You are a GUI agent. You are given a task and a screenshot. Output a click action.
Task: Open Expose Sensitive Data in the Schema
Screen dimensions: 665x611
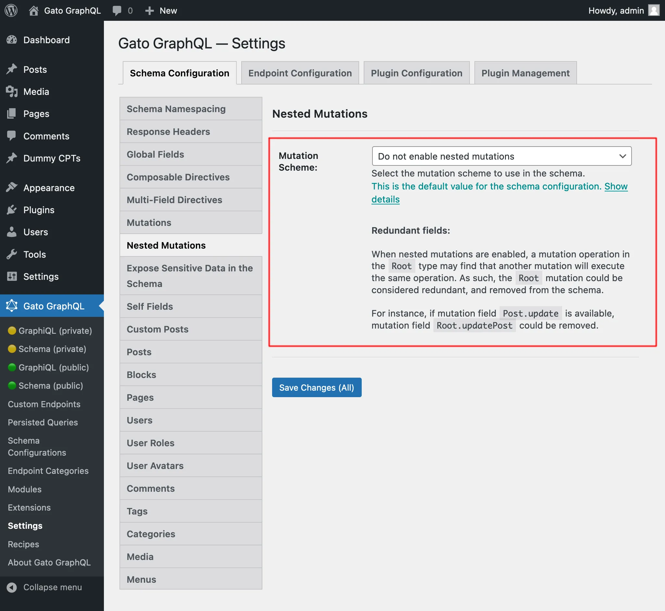point(191,276)
